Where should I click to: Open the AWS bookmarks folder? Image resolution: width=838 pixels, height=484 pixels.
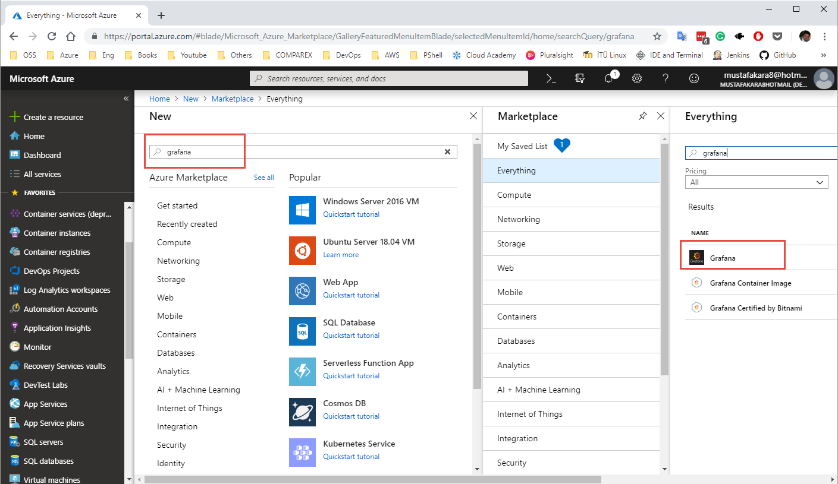click(385, 55)
